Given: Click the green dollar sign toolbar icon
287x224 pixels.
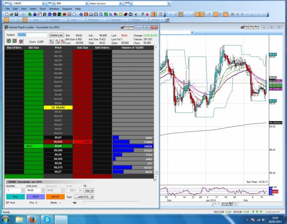Looking at the screenshot, I should (x=30, y=14).
